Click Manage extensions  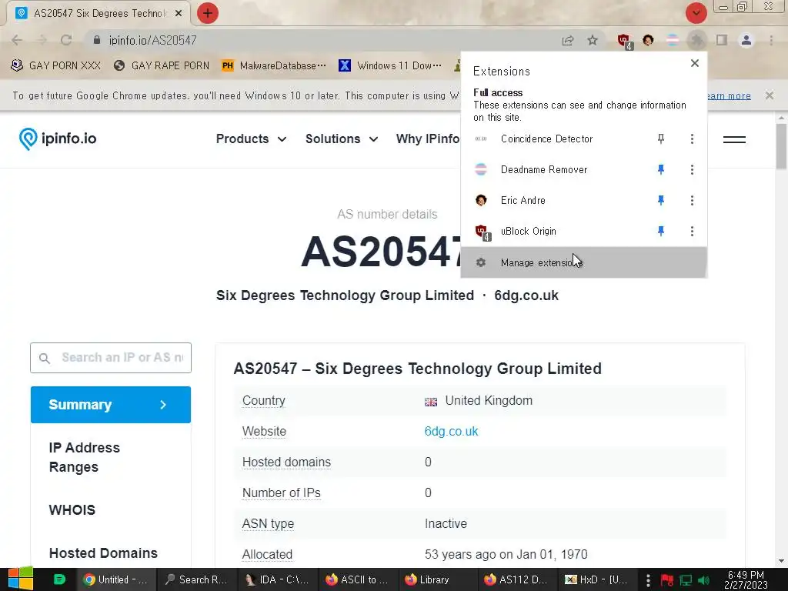584,262
